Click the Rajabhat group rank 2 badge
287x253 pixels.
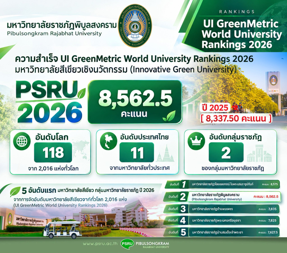pos(226,152)
